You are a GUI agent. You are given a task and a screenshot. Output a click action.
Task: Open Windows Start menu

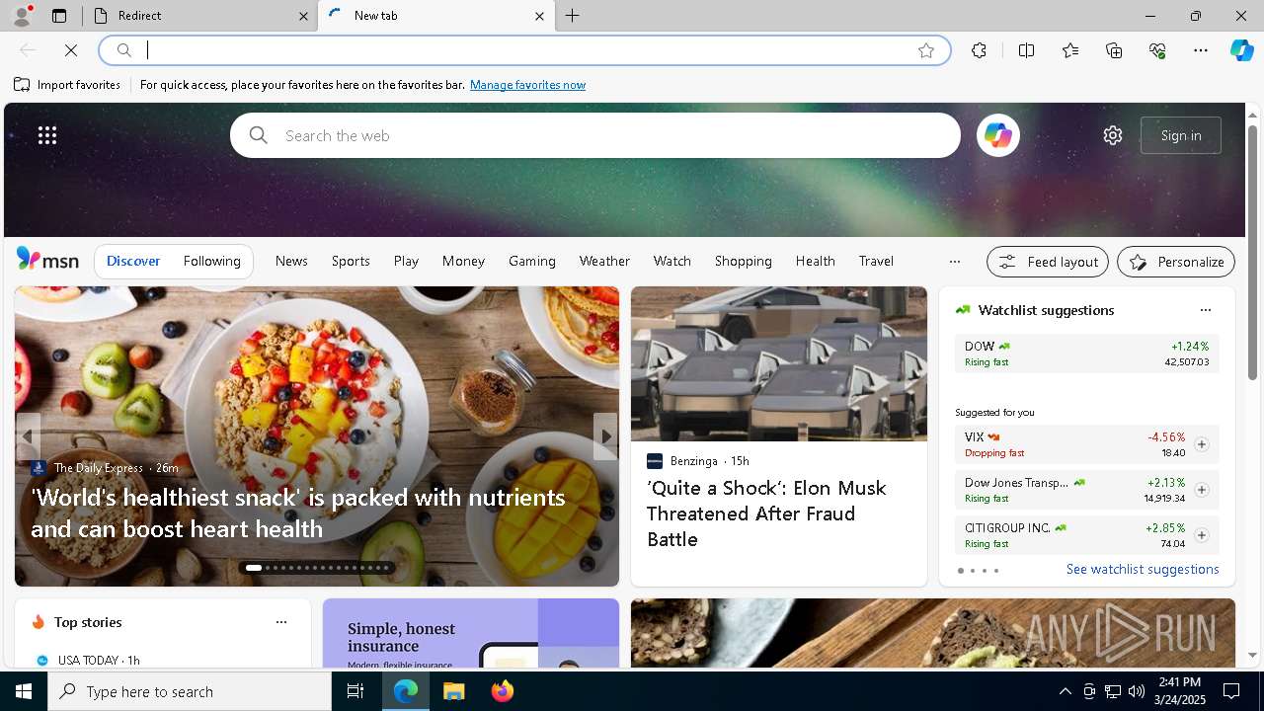24,691
